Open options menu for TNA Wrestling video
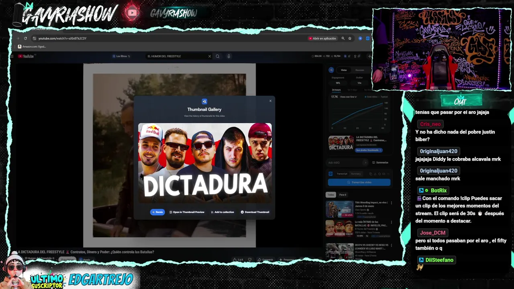Viewport: 514px width, 289px height. coord(392,203)
